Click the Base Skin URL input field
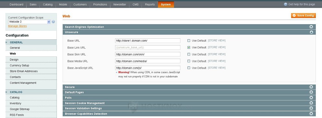The width and height of the screenshot is (322, 118). coord(148,54)
